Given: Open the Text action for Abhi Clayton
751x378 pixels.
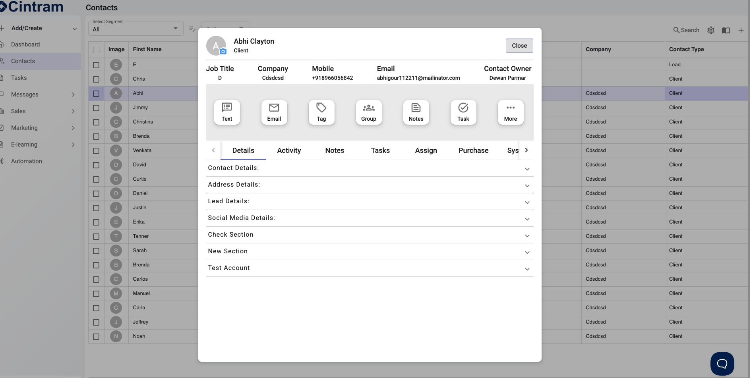Looking at the screenshot, I should point(226,112).
